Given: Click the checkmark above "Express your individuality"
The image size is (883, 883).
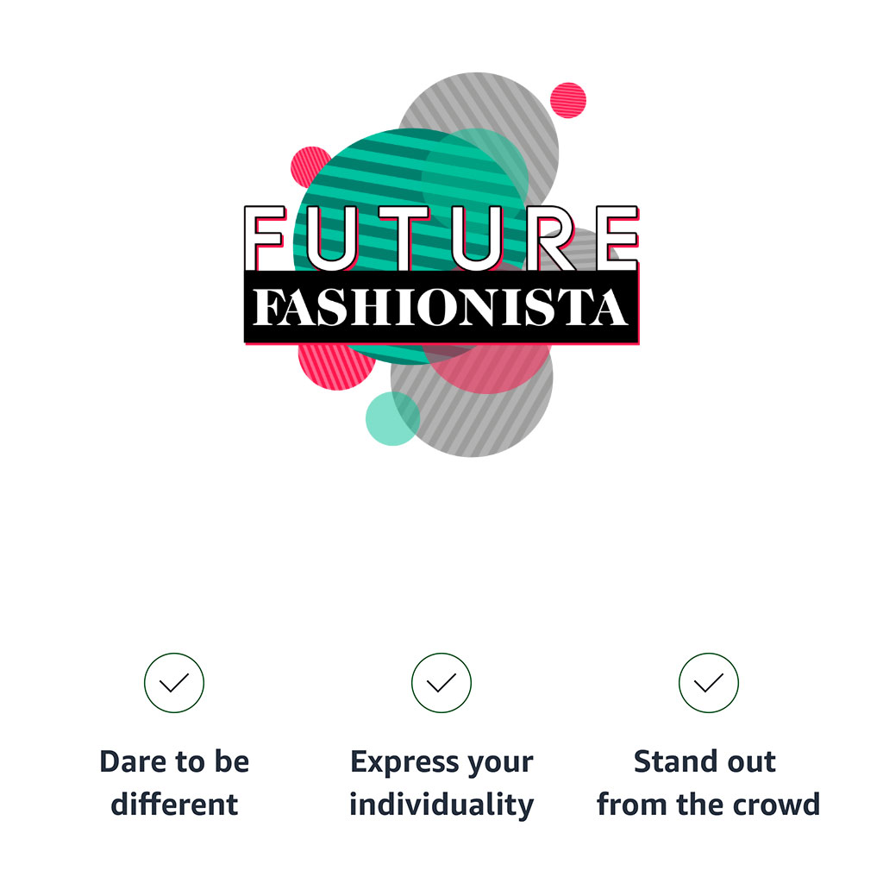Looking at the screenshot, I should (441, 683).
